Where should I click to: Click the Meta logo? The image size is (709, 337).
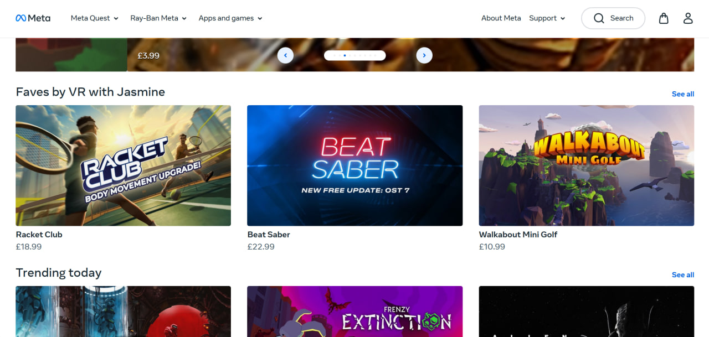point(33,18)
